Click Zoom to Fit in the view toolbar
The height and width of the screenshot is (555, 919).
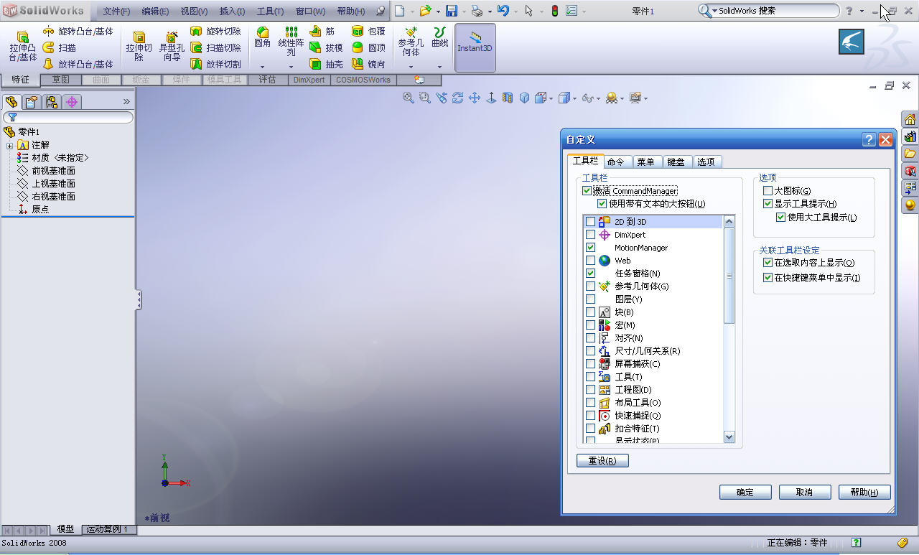409,98
